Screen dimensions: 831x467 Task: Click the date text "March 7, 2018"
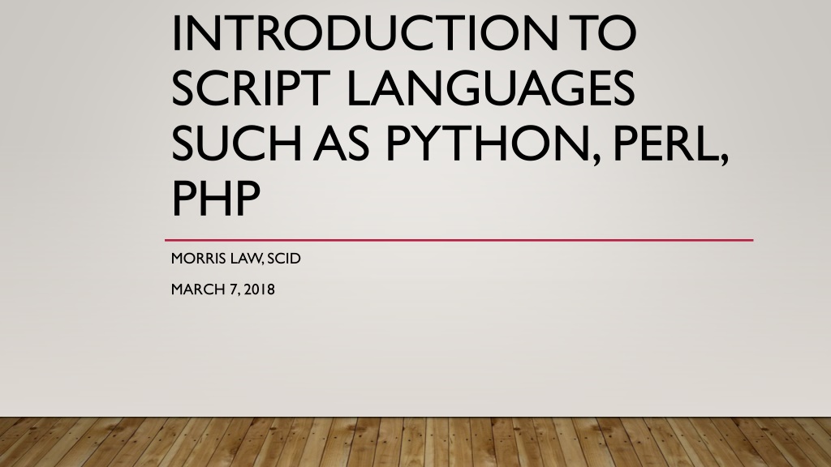[222, 289]
